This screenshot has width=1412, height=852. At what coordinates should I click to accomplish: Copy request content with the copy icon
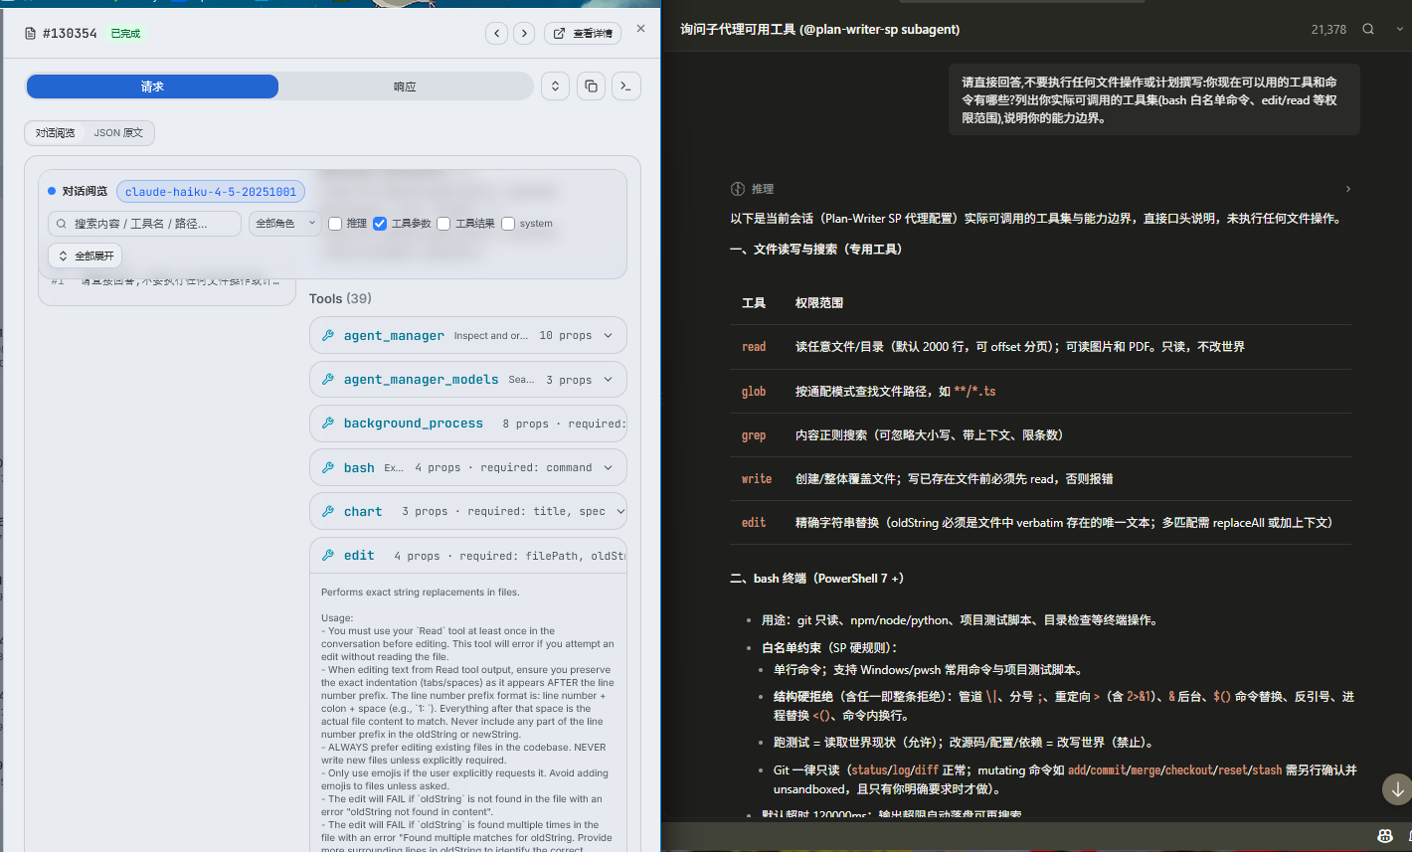click(591, 86)
